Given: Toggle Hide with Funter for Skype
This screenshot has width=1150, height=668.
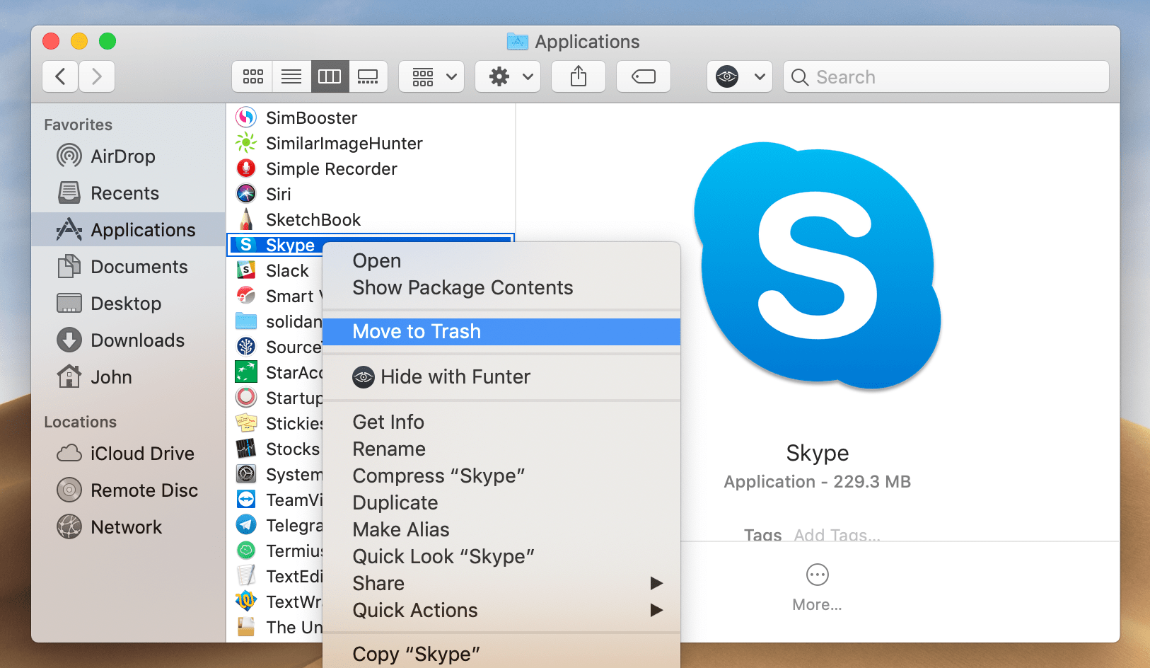Looking at the screenshot, I should (x=455, y=376).
